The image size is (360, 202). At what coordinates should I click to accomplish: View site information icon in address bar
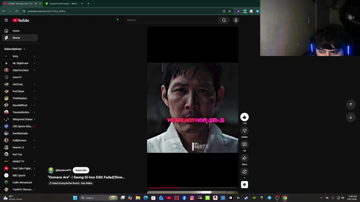[x=24, y=11]
